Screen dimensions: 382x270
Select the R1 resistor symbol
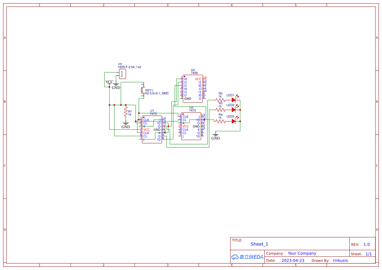[125, 113]
